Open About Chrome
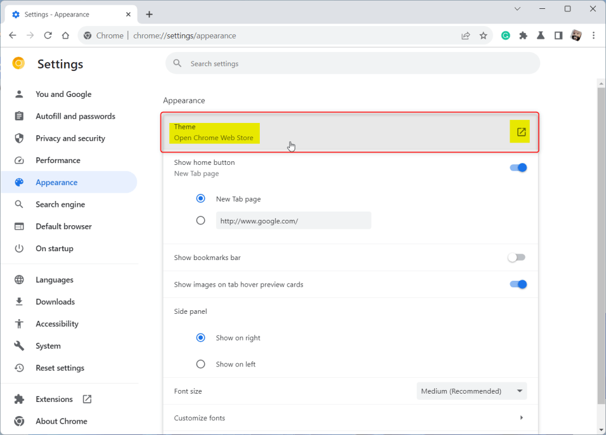 (x=62, y=421)
